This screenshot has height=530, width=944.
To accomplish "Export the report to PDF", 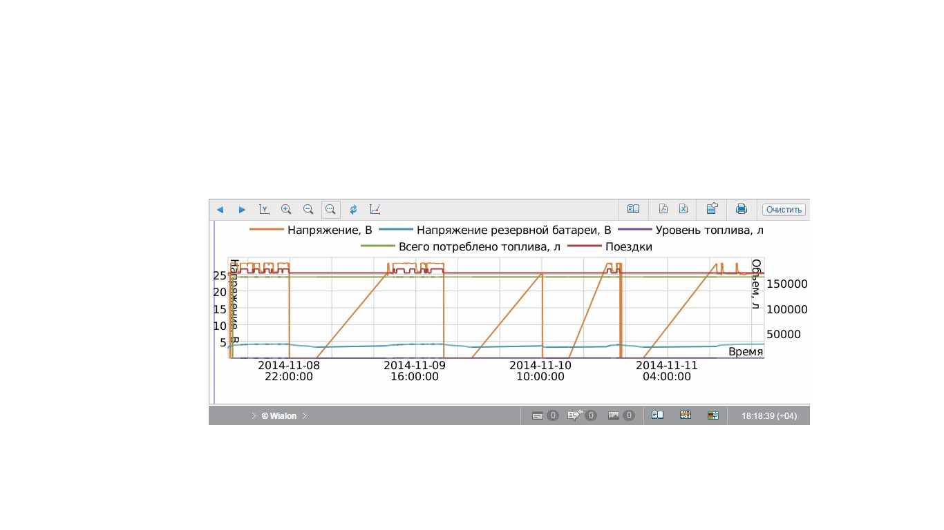I will pyautogui.click(x=663, y=209).
